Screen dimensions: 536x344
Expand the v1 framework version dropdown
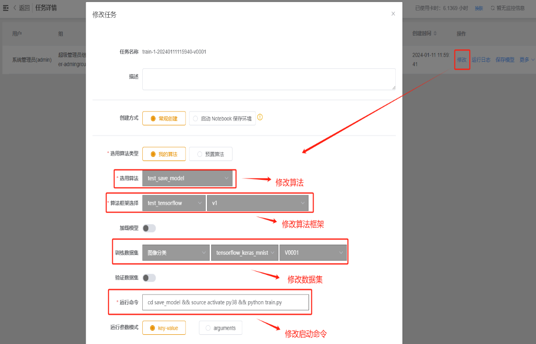pos(258,203)
